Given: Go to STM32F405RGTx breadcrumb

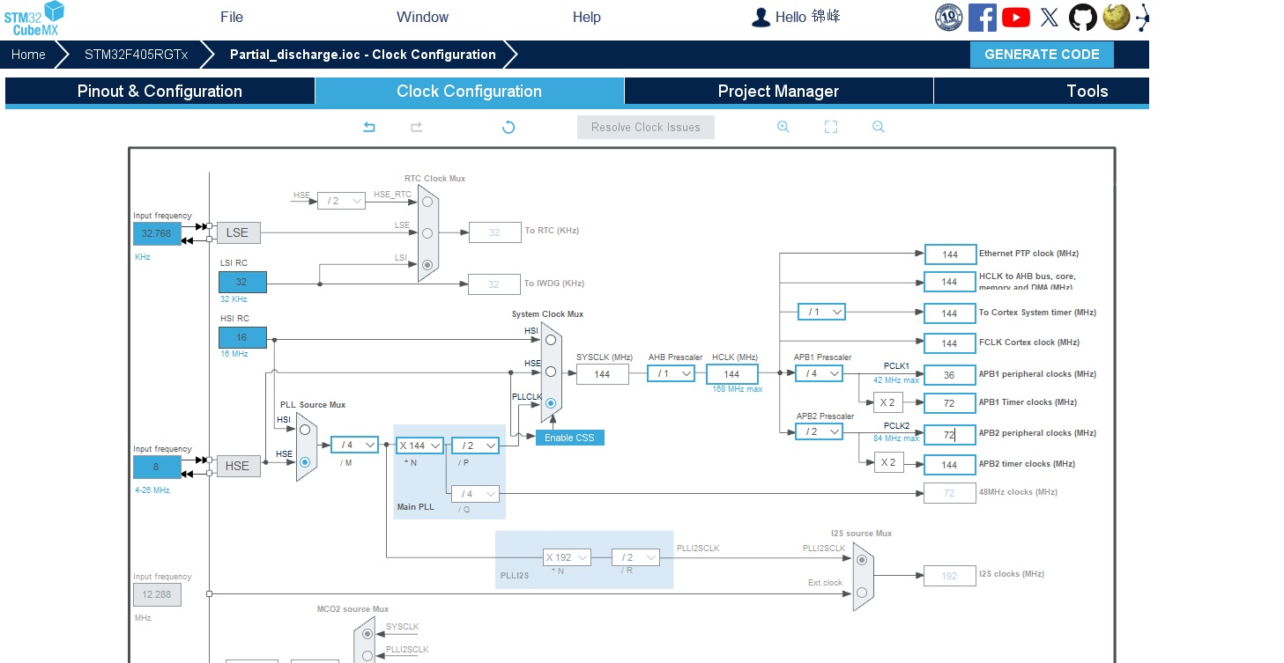Looking at the screenshot, I should [136, 55].
